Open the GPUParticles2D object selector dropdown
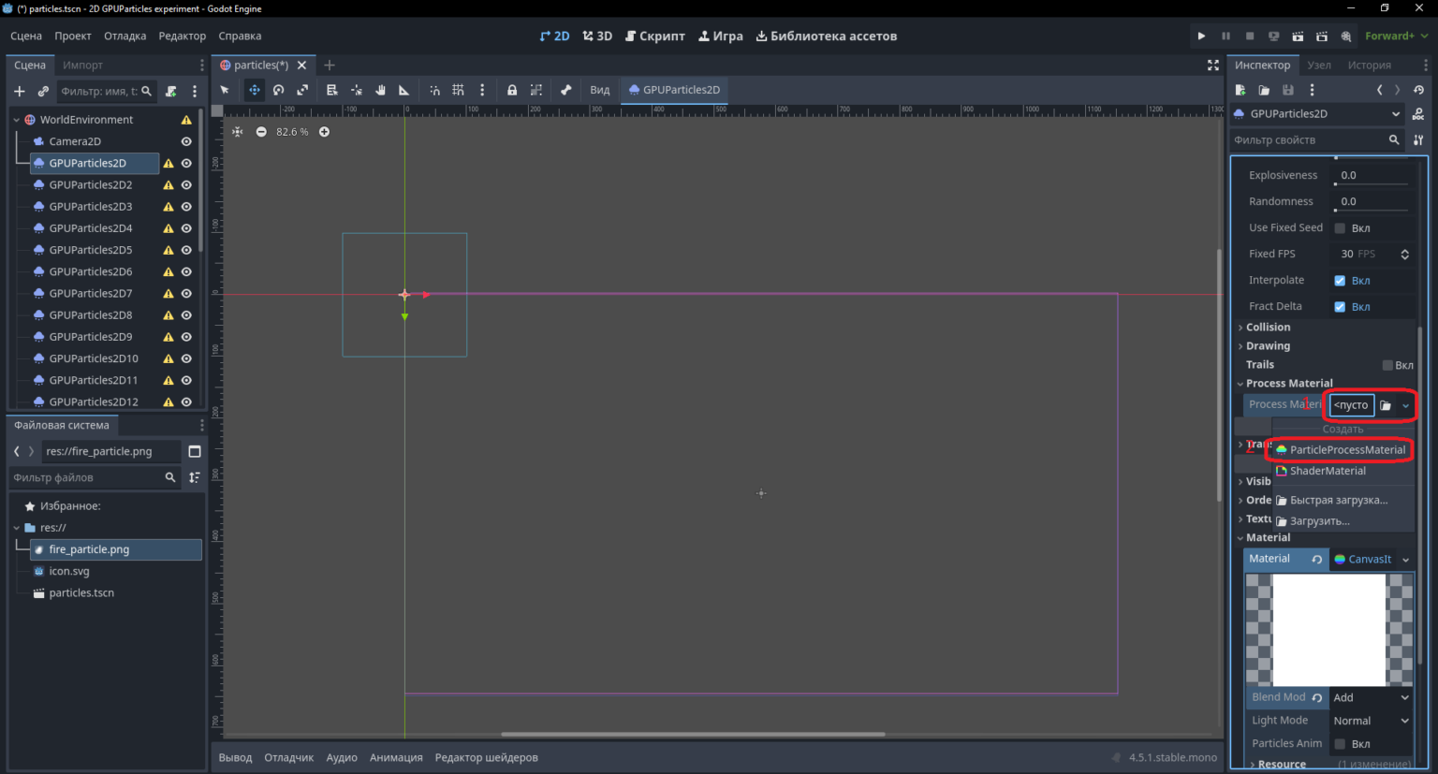1438x774 pixels. 1317,114
